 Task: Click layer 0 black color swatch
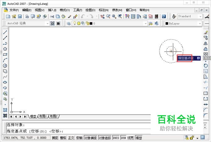click(91, 23)
